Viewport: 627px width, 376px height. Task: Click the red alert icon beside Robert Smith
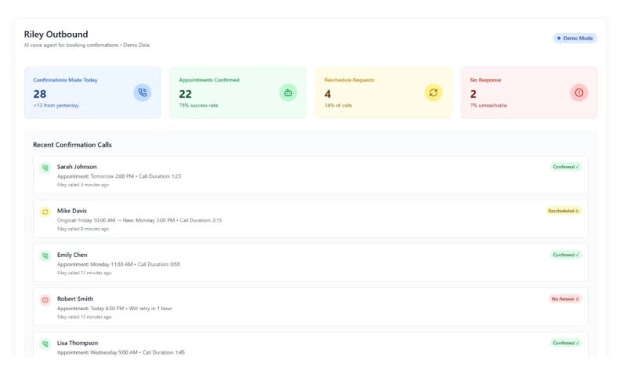tap(45, 299)
